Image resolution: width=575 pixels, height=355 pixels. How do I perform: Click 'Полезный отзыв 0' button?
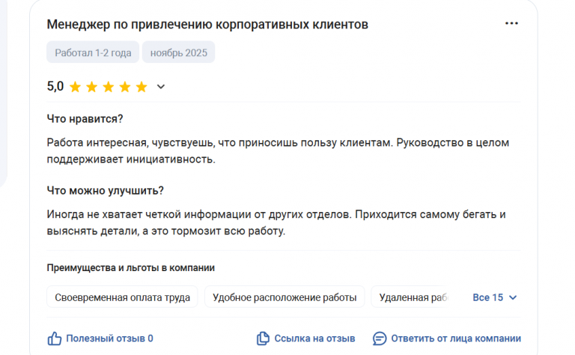pyautogui.click(x=109, y=339)
